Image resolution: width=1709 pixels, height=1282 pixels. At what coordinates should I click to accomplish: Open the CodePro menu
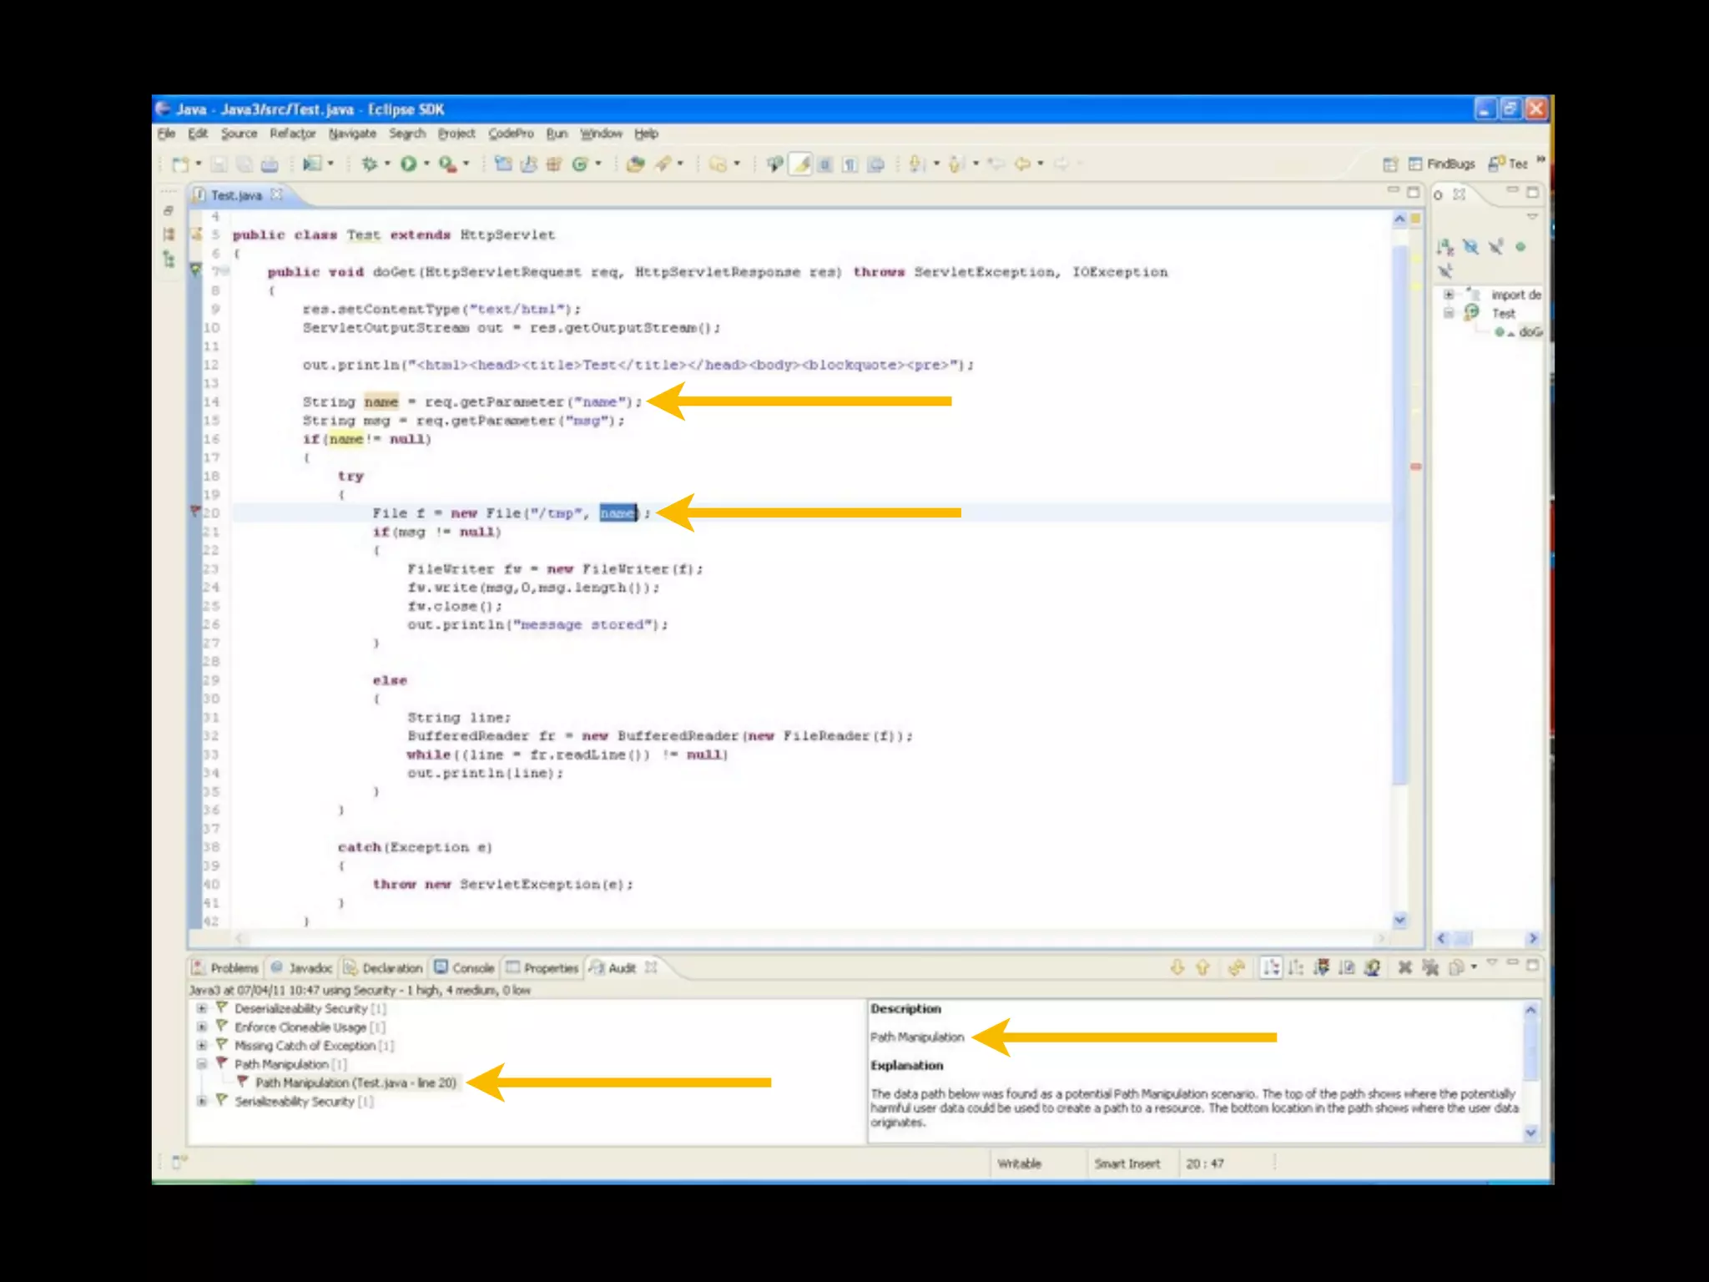tap(511, 134)
